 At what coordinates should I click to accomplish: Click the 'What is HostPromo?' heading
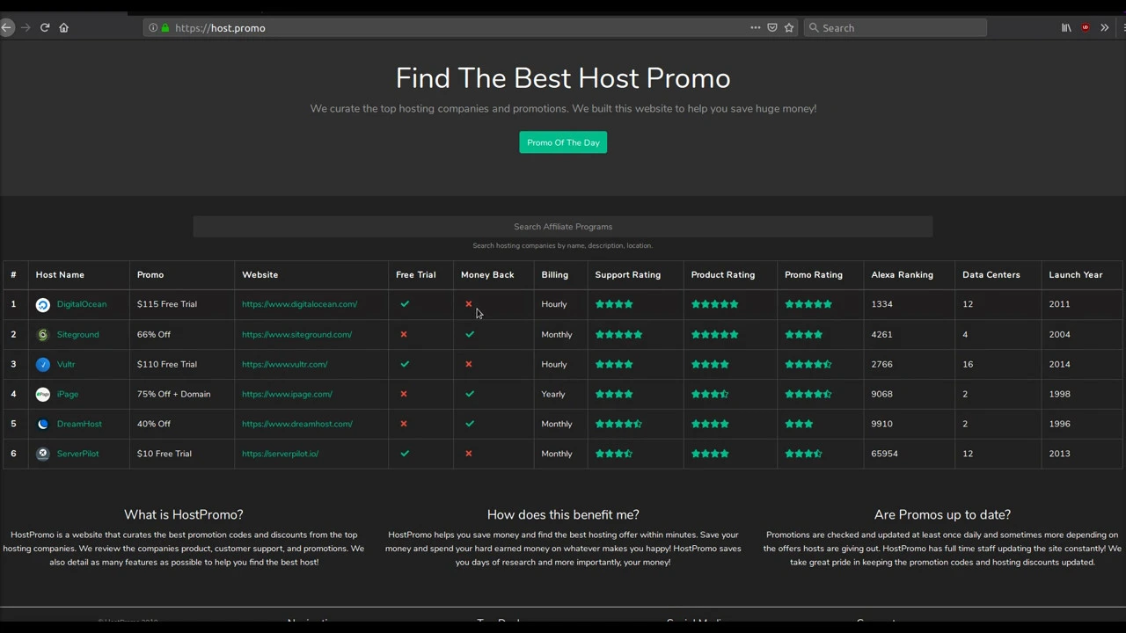pos(184,515)
